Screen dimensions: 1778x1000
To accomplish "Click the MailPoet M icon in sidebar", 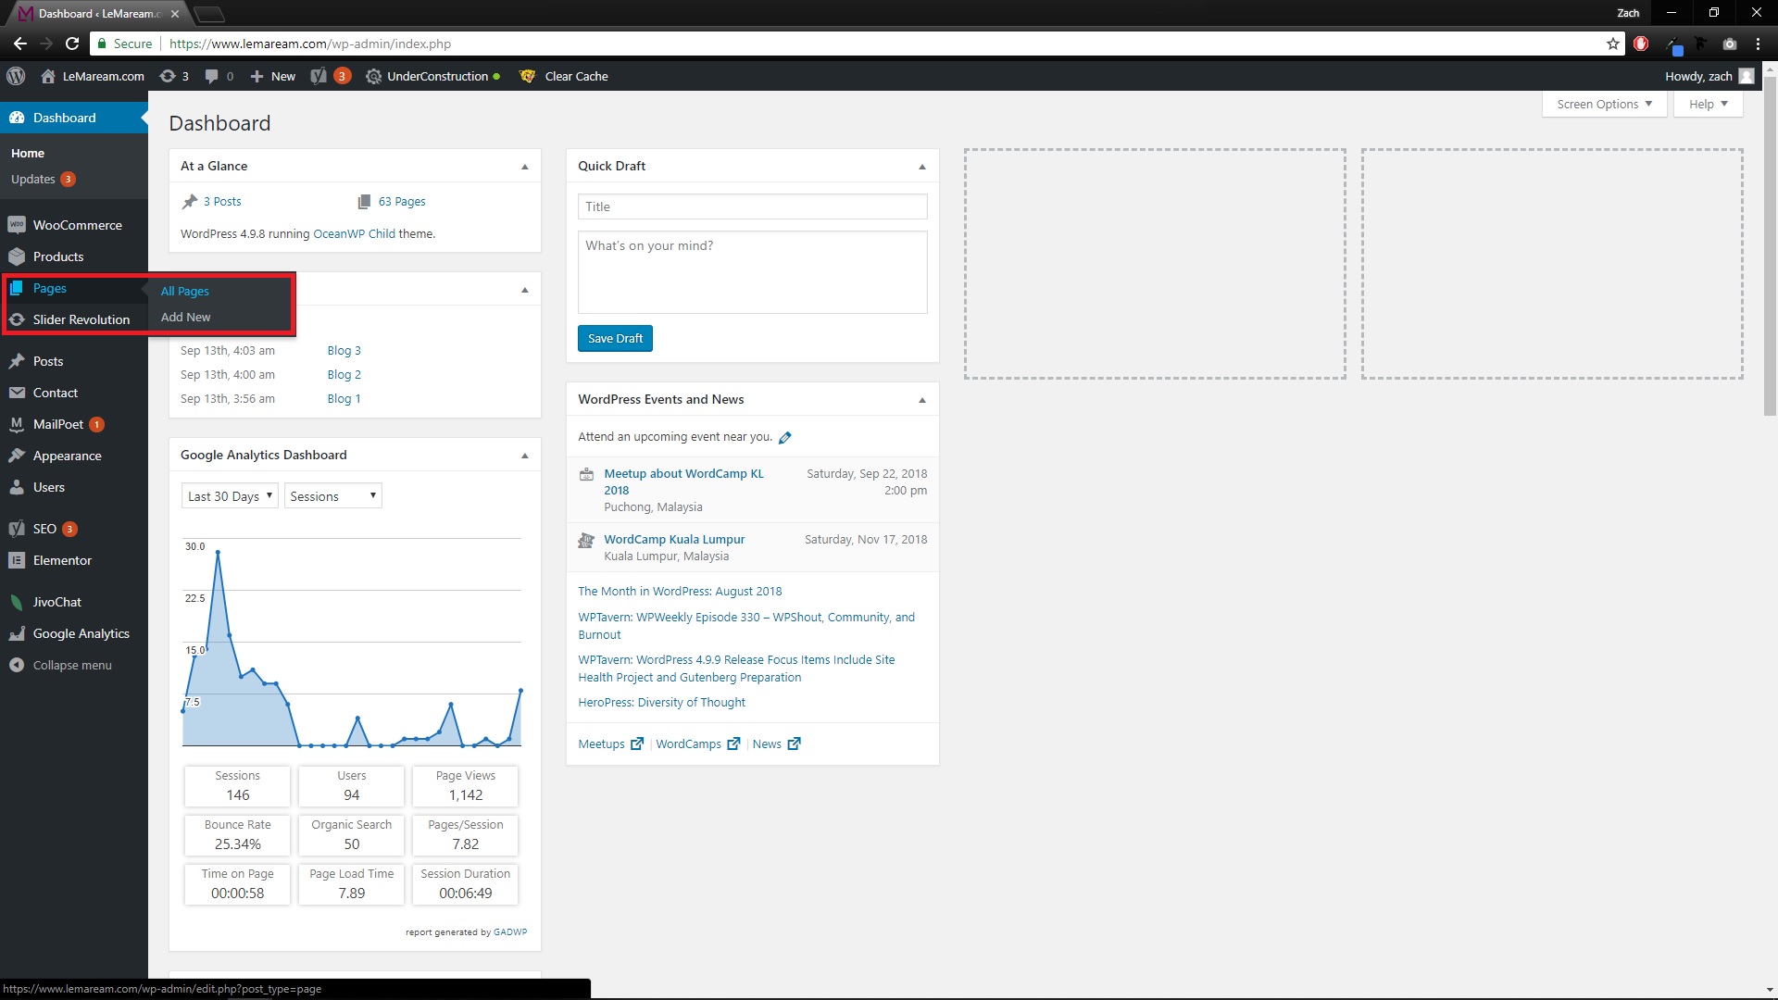I will [x=17, y=424].
